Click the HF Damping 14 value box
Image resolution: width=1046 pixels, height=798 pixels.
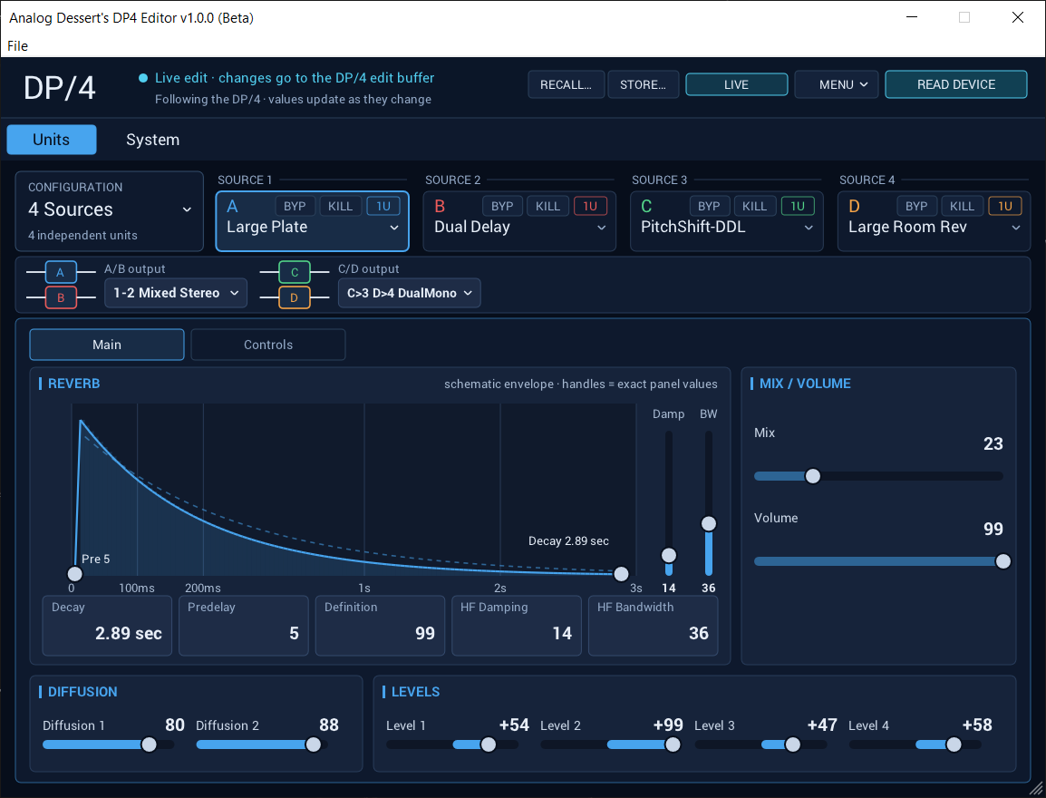(x=517, y=626)
